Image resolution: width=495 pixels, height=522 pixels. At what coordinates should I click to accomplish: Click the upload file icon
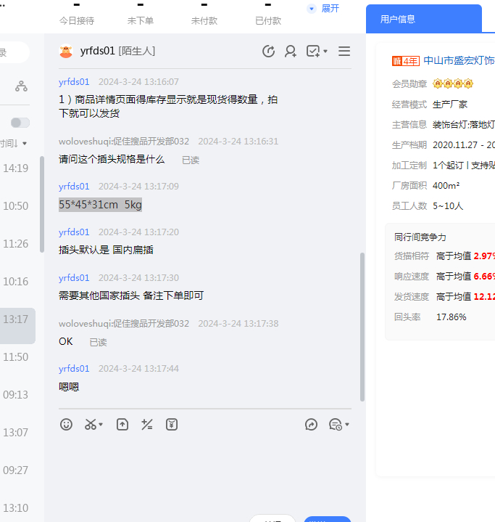(122, 425)
